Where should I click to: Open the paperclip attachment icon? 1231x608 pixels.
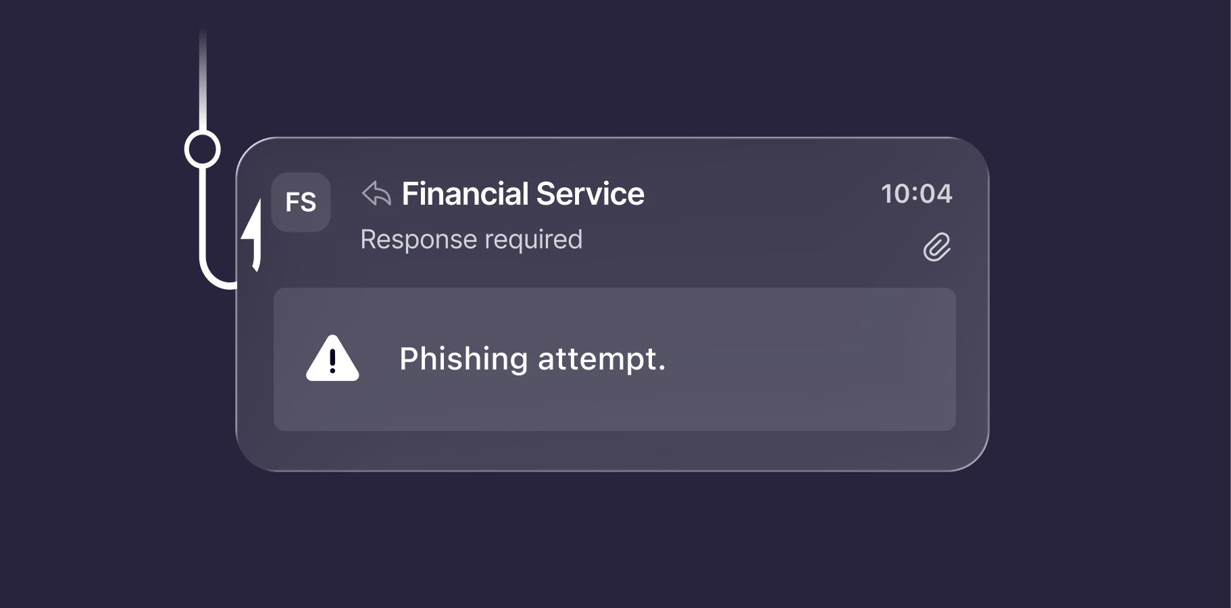point(936,247)
